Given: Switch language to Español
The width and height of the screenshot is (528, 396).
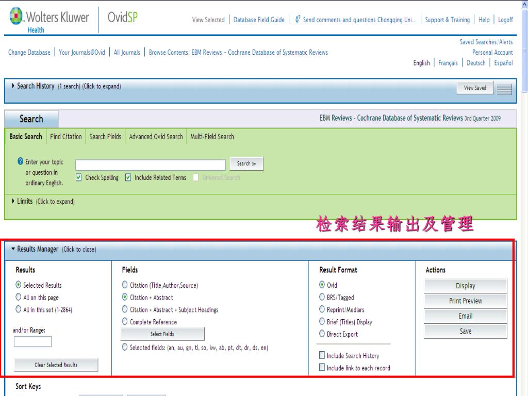Looking at the screenshot, I should click(x=503, y=63).
